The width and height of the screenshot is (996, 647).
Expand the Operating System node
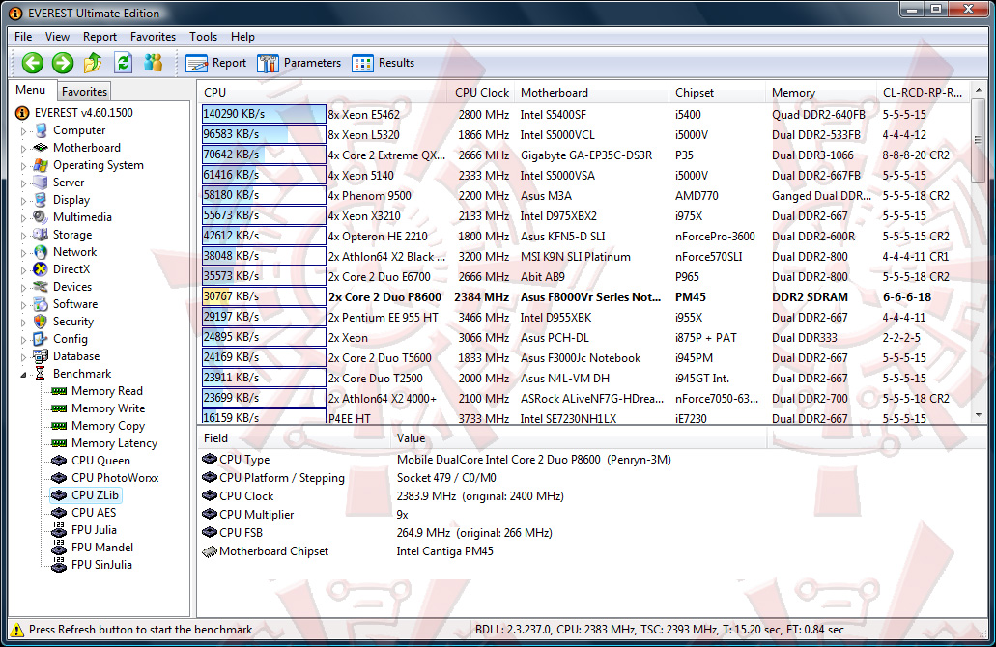[24, 166]
